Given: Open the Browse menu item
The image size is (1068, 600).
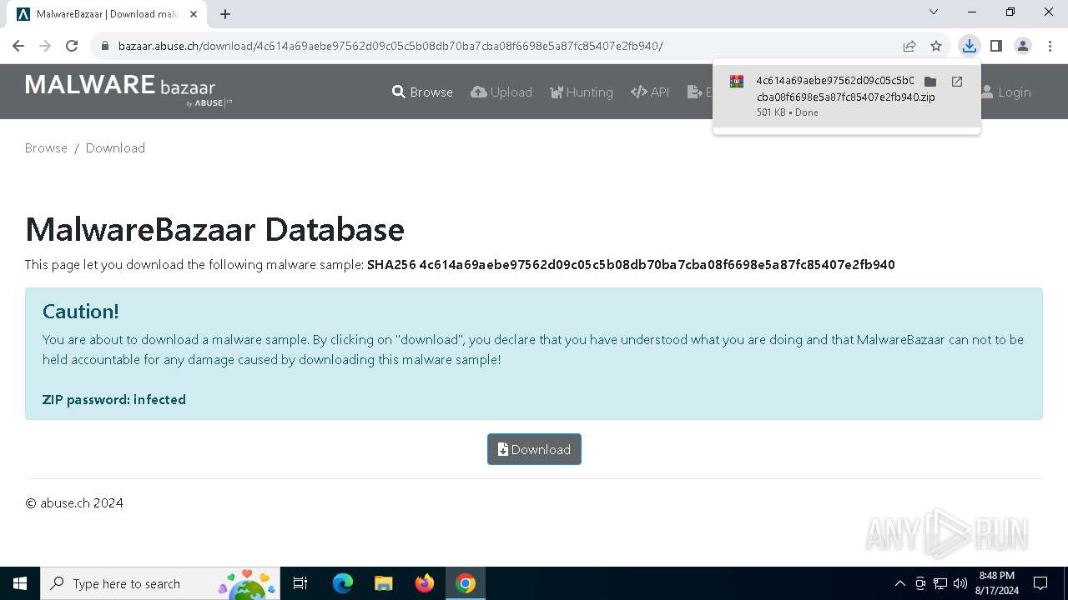Looking at the screenshot, I should tap(422, 92).
